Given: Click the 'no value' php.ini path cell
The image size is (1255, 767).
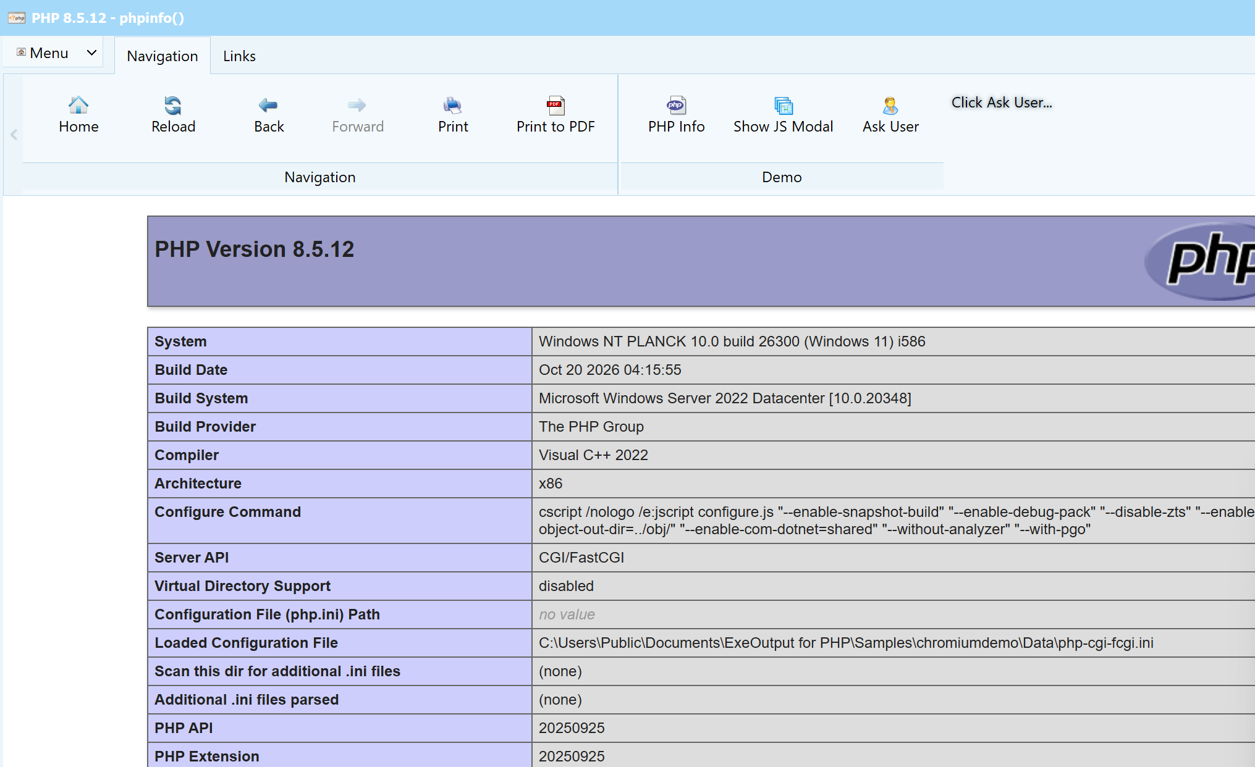Looking at the screenshot, I should point(567,614).
